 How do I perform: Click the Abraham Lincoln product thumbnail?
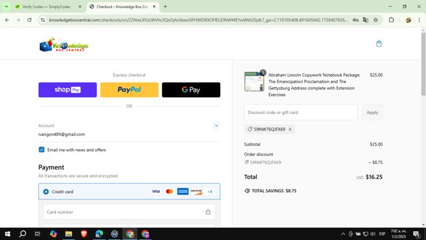254,81
